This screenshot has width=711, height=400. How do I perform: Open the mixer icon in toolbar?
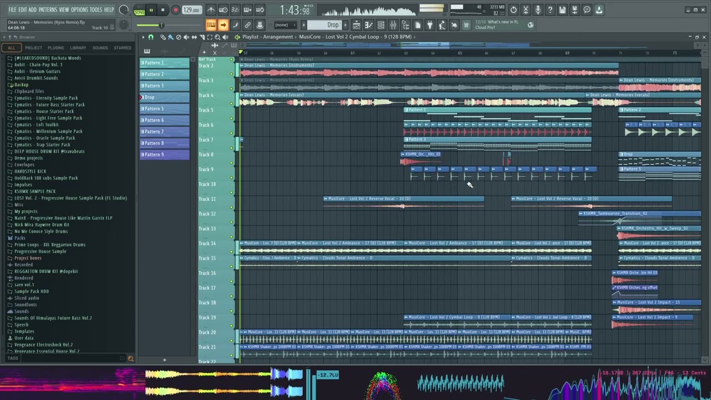393,25
